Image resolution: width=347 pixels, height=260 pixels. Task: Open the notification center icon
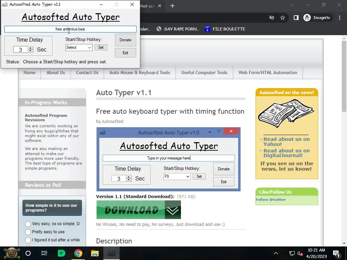336,253
